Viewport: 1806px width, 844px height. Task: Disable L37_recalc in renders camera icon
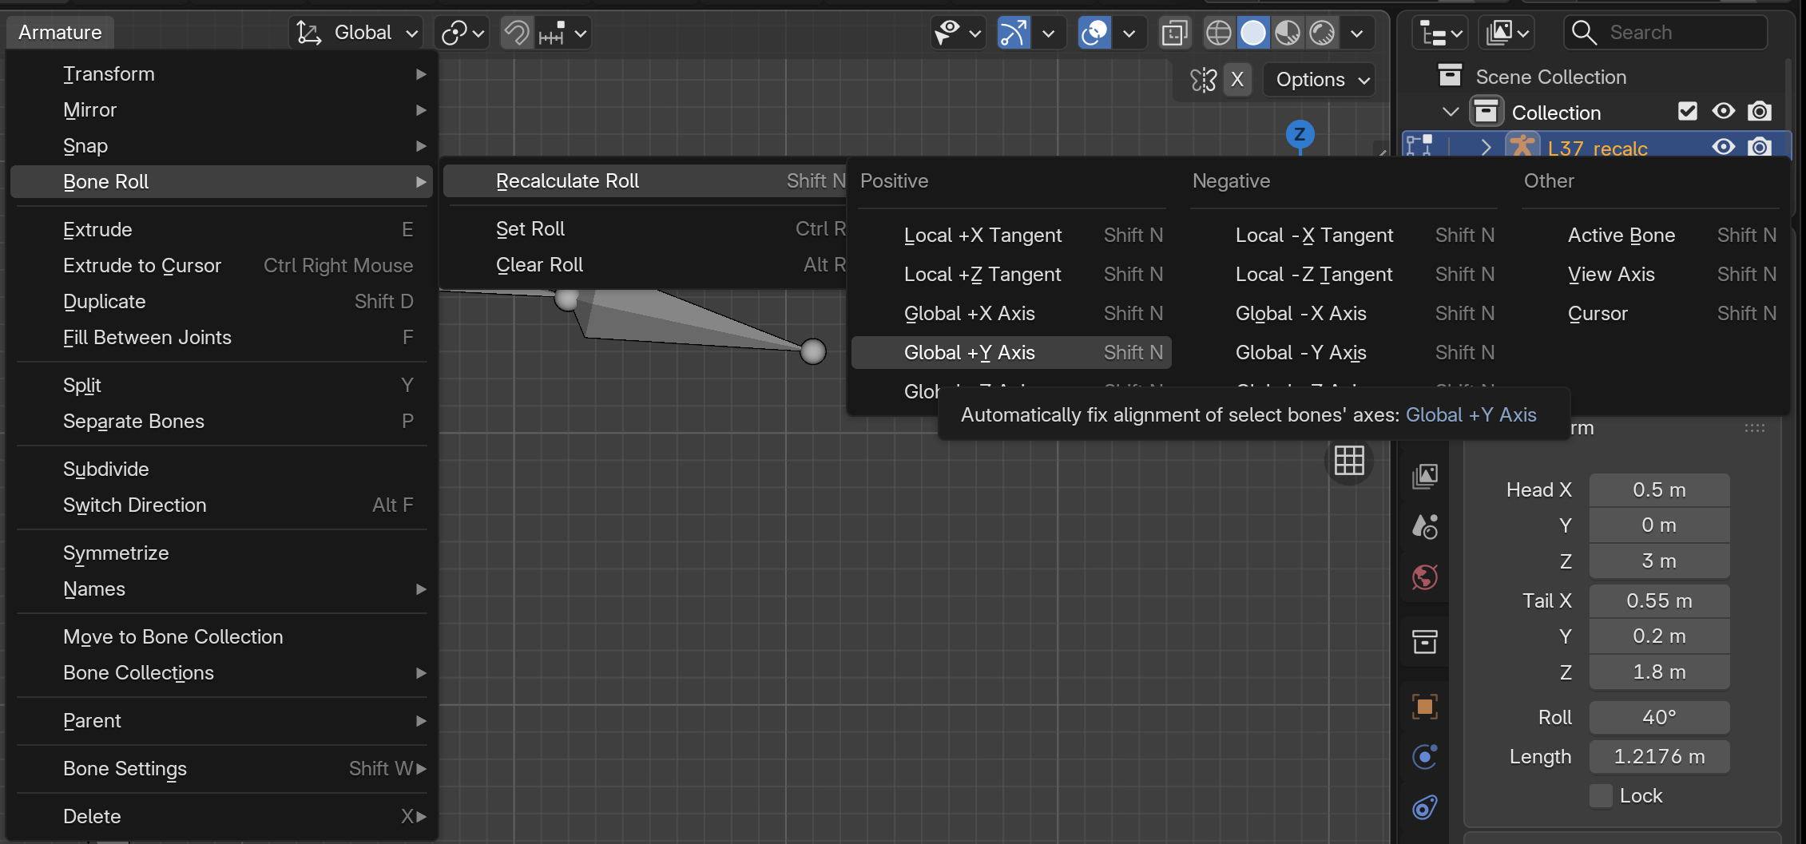[1760, 146]
